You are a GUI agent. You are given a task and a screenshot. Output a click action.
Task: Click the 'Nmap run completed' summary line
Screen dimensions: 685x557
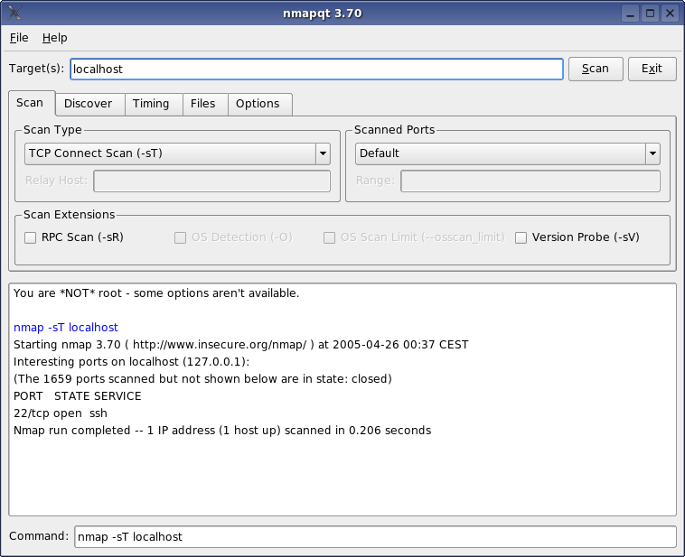pyautogui.click(x=222, y=431)
